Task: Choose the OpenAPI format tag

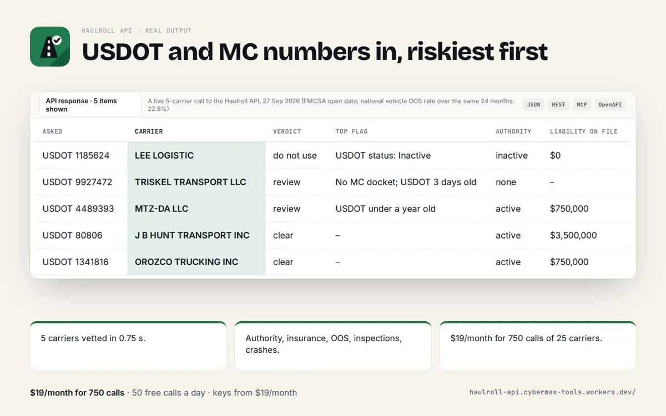Action: (610, 104)
